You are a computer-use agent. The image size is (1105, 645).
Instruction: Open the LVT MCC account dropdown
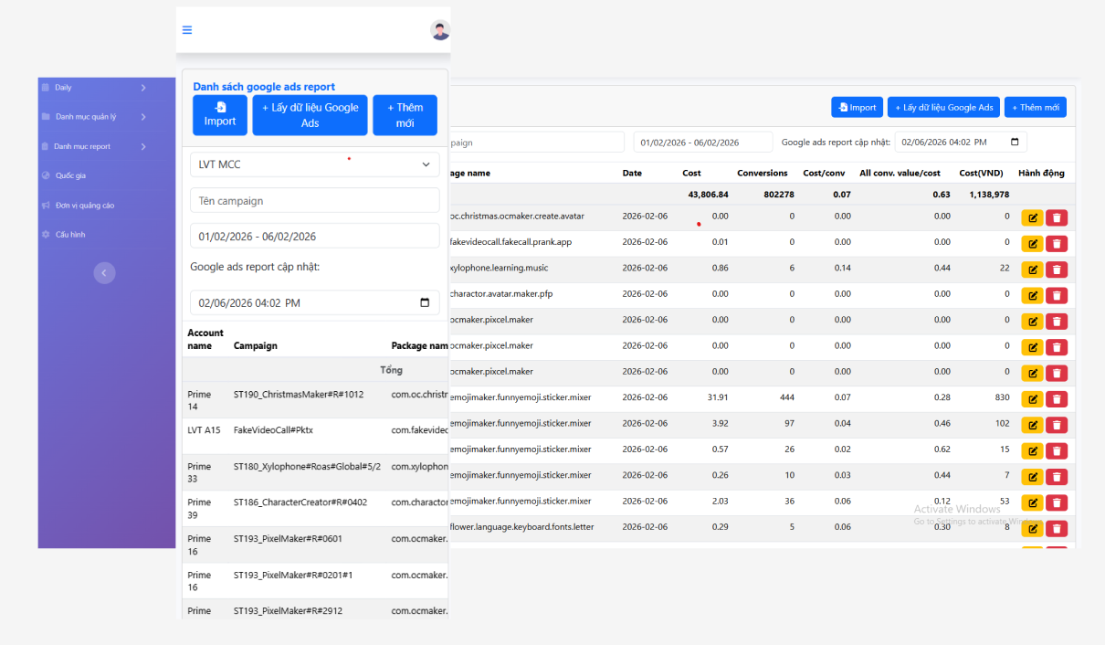pyautogui.click(x=314, y=164)
